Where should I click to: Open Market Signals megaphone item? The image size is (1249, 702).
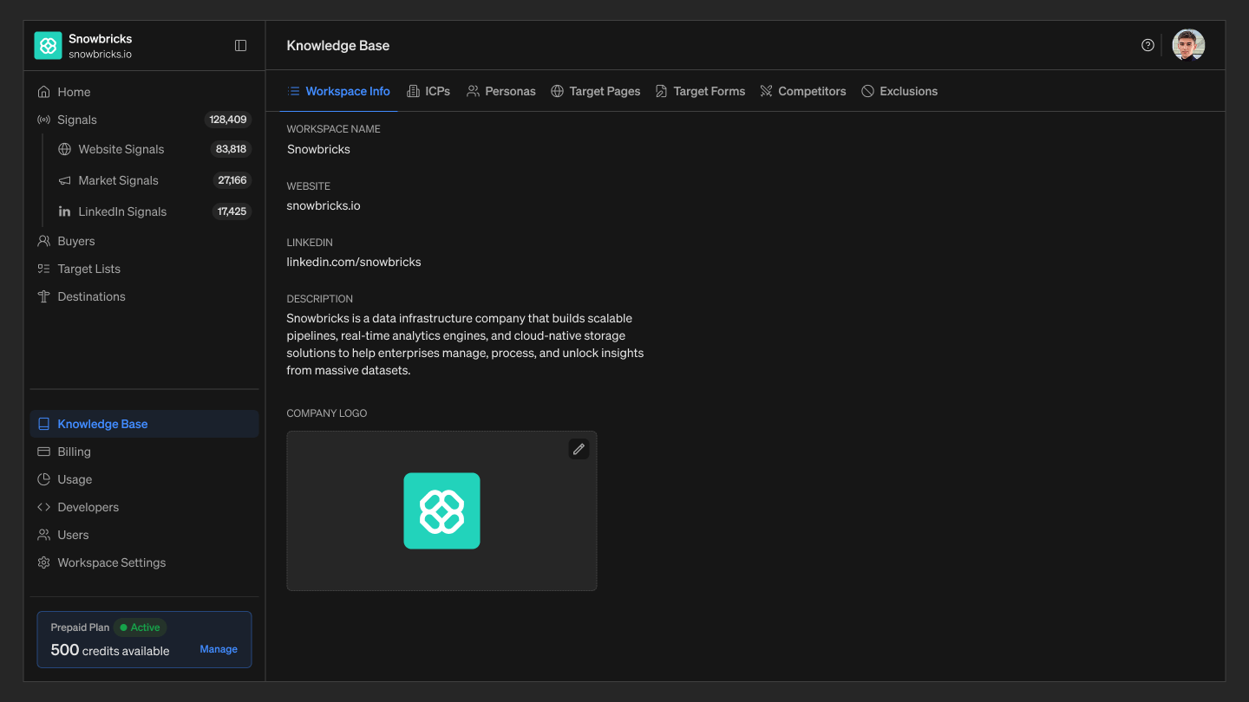[x=153, y=180]
